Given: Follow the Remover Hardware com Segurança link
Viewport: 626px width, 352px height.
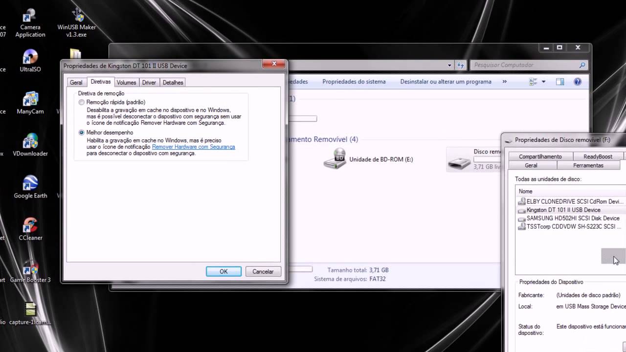Looking at the screenshot, I should tap(194, 147).
